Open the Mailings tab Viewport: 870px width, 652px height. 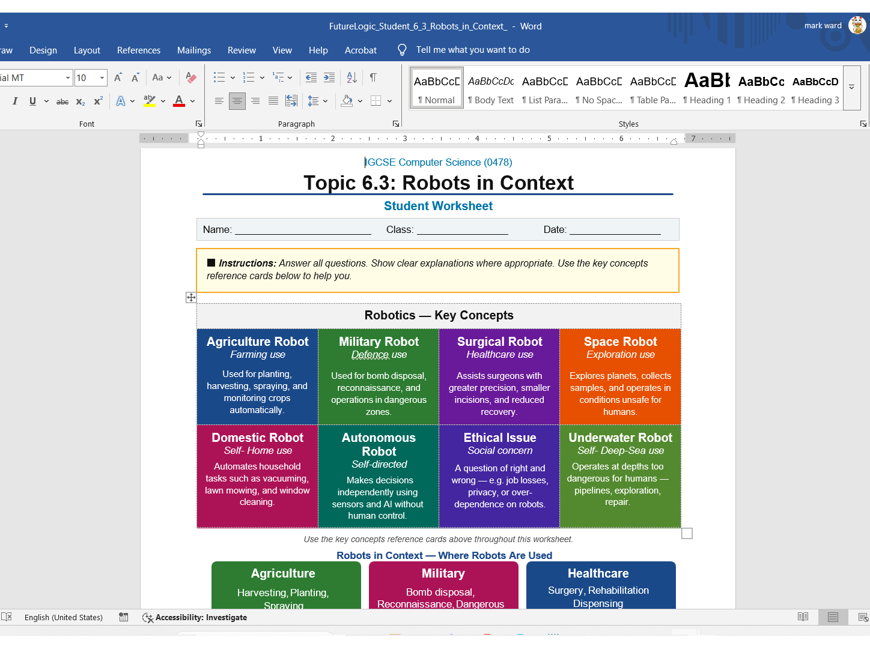(x=194, y=50)
